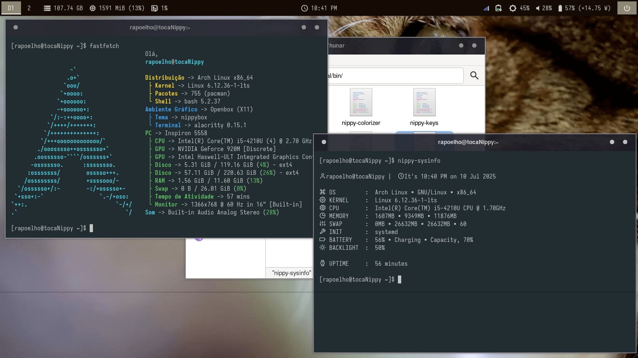The image size is (638, 358).
Task: Click the search magnifier icon in Thunar
Action: [x=475, y=76]
